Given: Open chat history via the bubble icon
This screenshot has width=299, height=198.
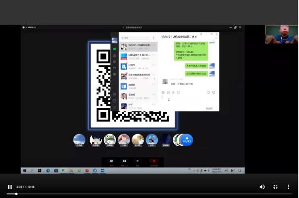Looking at the screenshot, I should click(179, 92).
